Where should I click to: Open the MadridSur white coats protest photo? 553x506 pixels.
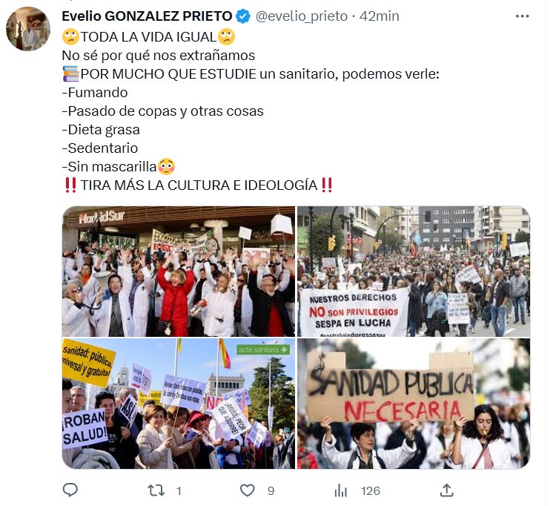coord(179,272)
